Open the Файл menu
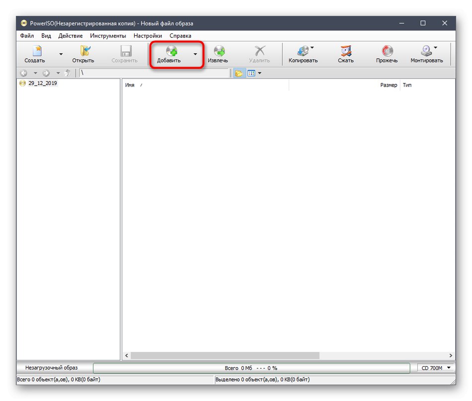The height and width of the screenshot is (401, 472). [x=27, y=36]
